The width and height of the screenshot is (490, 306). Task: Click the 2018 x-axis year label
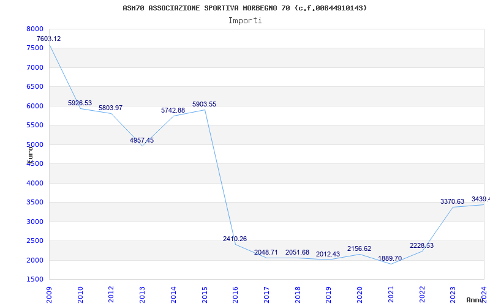(298, 295)
